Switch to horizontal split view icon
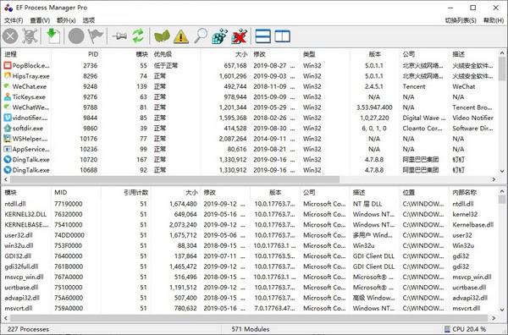This screenshot has width=508, height=335. (263, 36)
